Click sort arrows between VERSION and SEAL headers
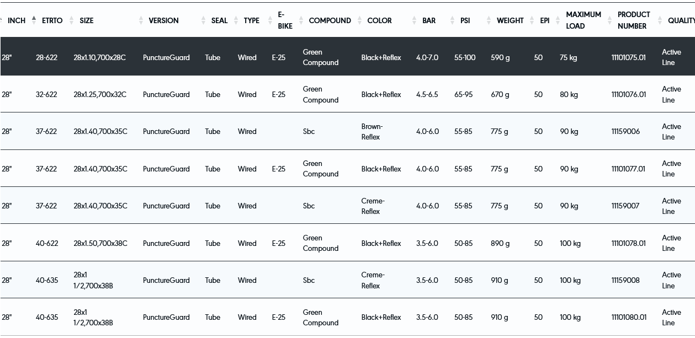The image size is (695, 338). pos(203,20)
